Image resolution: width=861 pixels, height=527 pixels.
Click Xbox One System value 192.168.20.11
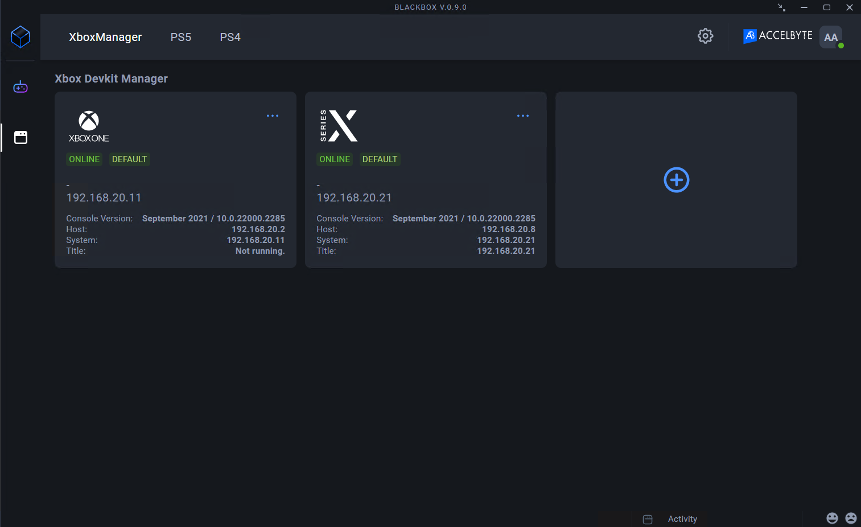[256, 240]
